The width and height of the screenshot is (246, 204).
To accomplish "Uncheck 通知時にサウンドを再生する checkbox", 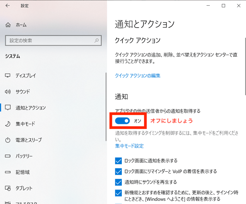I will [119, 182].
